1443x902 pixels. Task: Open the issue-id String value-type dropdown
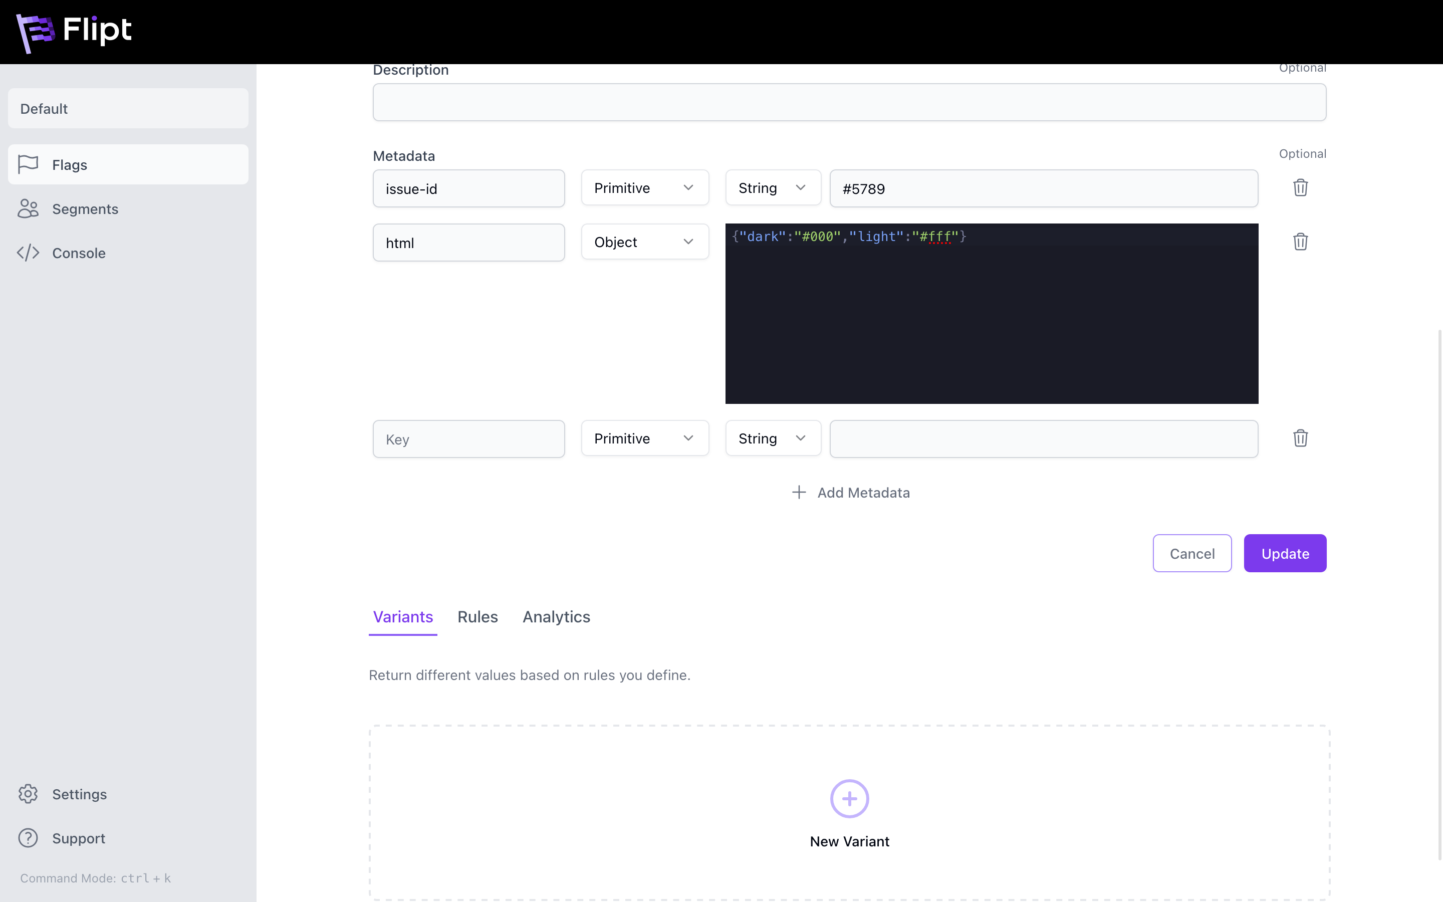click(x=773, y=188)
